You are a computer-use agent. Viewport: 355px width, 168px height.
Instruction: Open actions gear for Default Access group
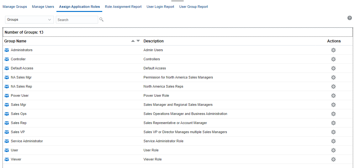tap(333, 68)
